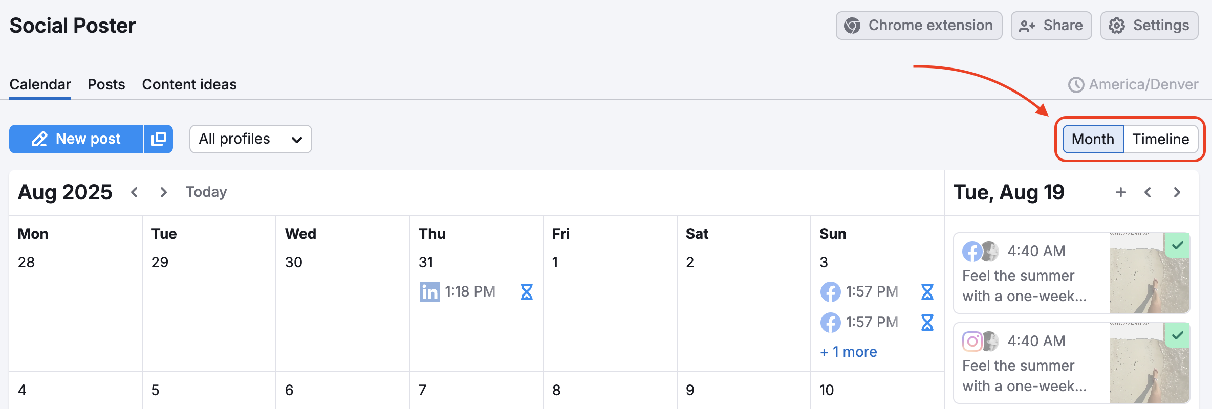Screen dimensions: 1212x409
Task: Expand the + 1 more link on August 3
Action: click(x=848, y=351)
